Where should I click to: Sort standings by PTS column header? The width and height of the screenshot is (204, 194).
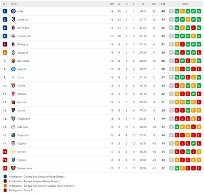[x=163, y=4]
